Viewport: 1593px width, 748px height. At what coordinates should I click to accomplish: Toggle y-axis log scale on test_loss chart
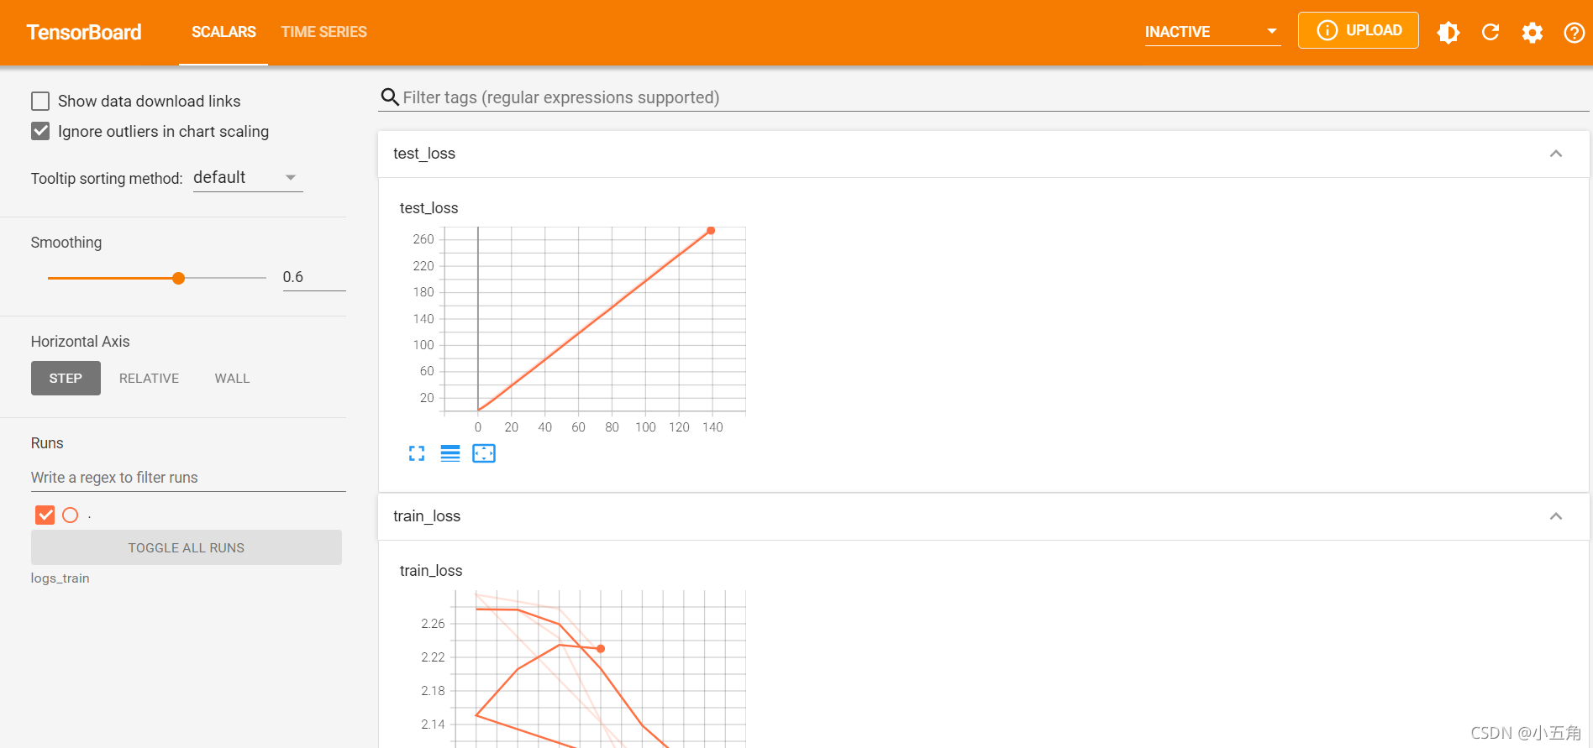click(x=450, y=453)
